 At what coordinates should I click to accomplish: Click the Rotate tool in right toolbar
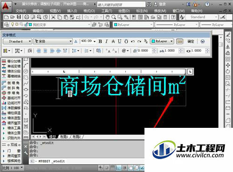(228, 72)
